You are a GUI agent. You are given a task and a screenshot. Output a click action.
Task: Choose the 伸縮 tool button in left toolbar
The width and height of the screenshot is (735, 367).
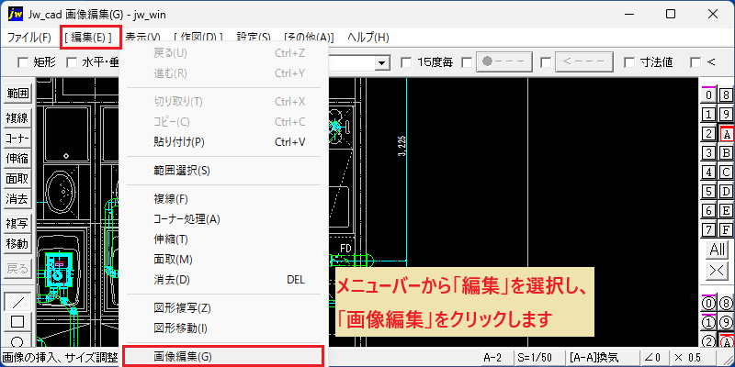(x=17, y=158)
